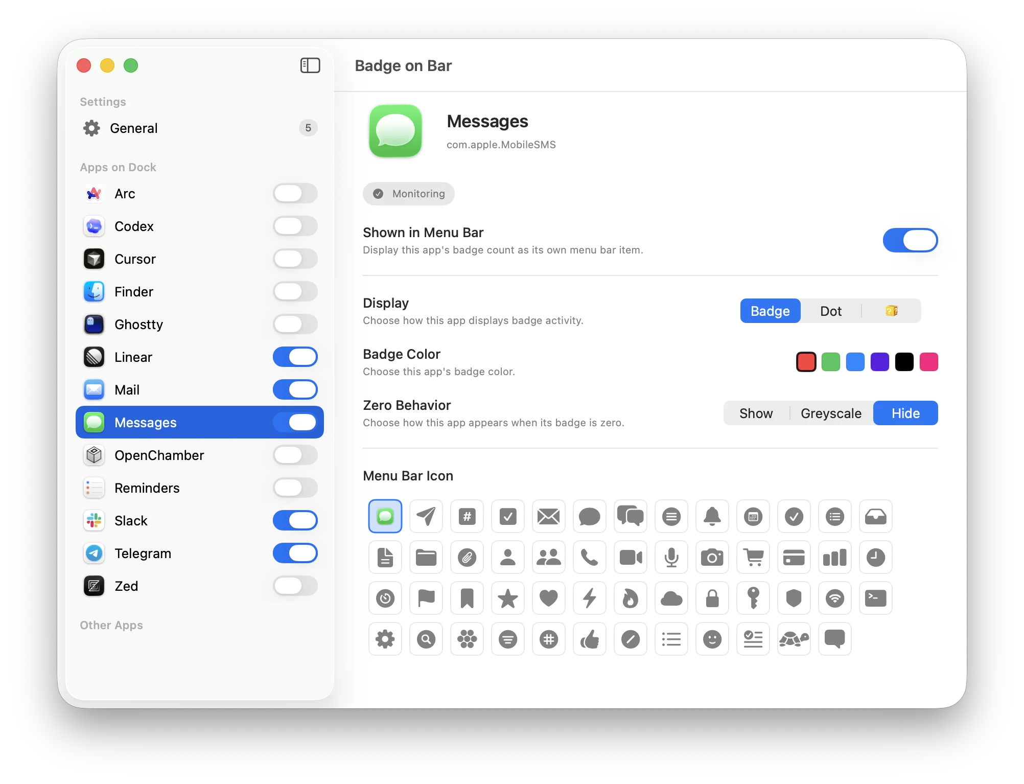Pick the paperclip menu bar icon
1024x784 pixels.
click(467, 557)
